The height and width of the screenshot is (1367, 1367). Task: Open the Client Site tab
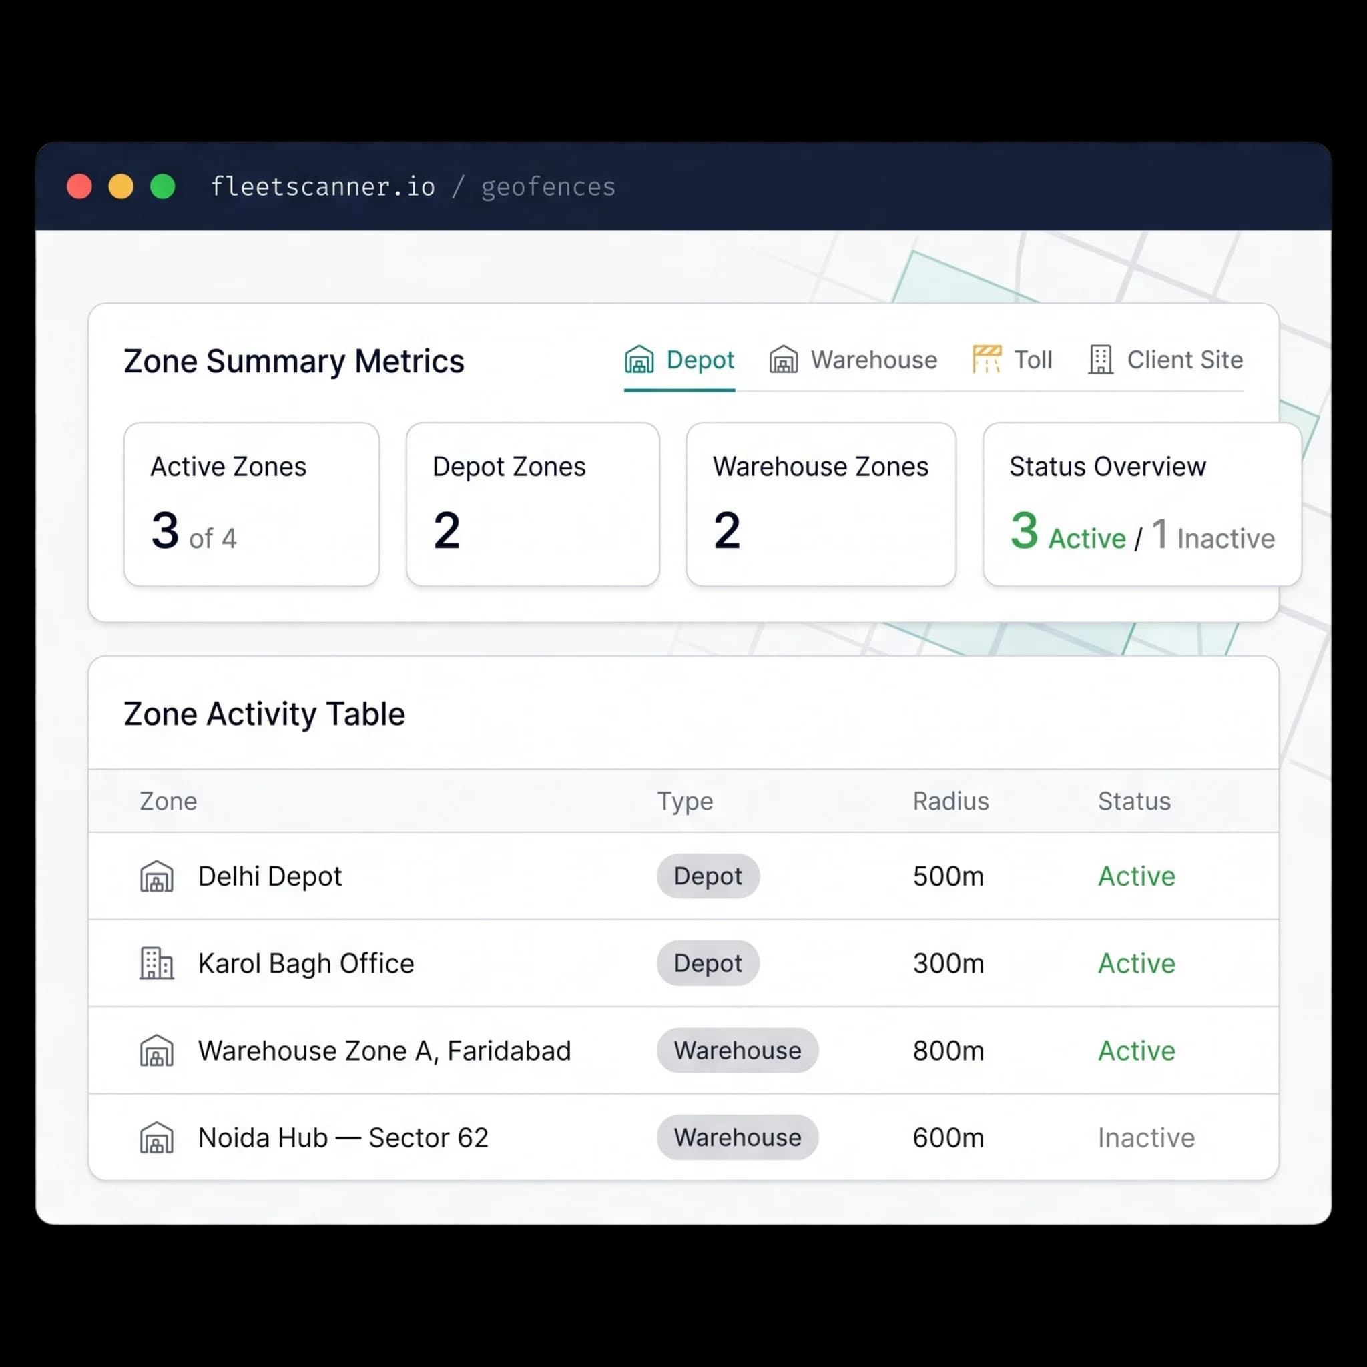1165,361
